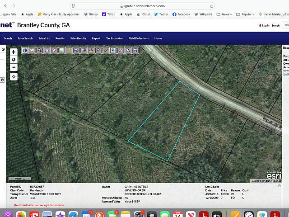The image size is (289, 217).
Task: Open the Yahoo bookmark
Action: click(x=108, y=14)
